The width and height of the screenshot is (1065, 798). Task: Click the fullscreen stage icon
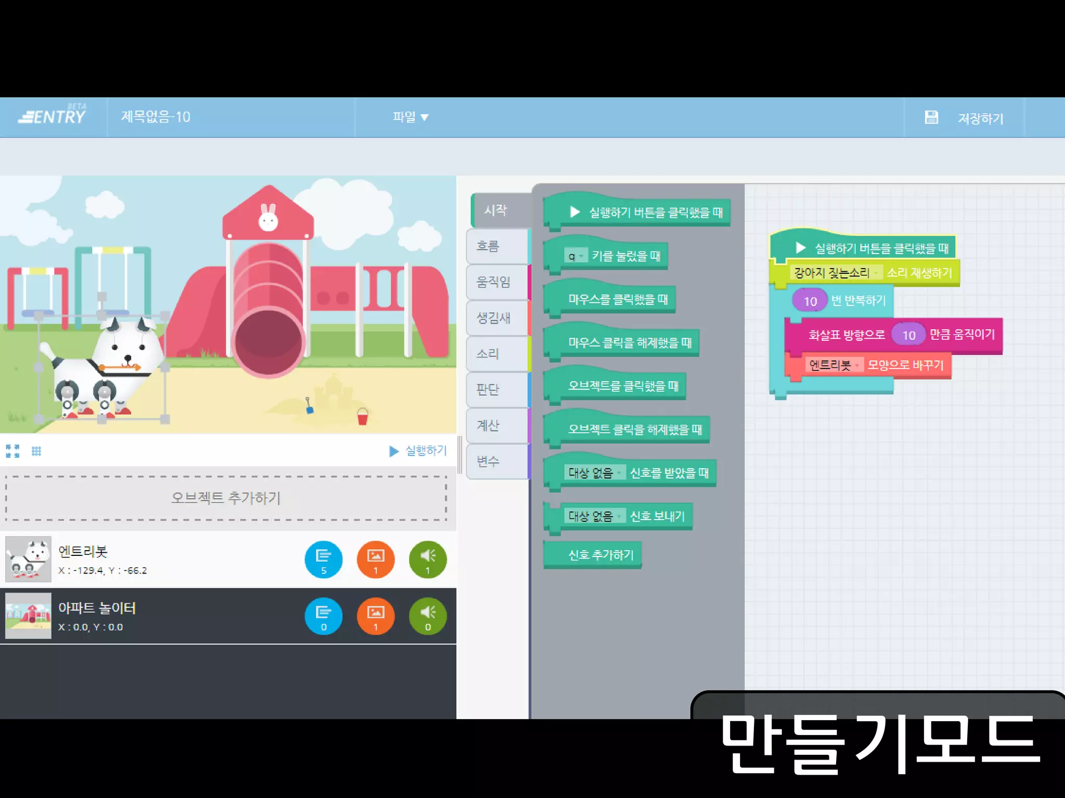[x=12, y=451]
